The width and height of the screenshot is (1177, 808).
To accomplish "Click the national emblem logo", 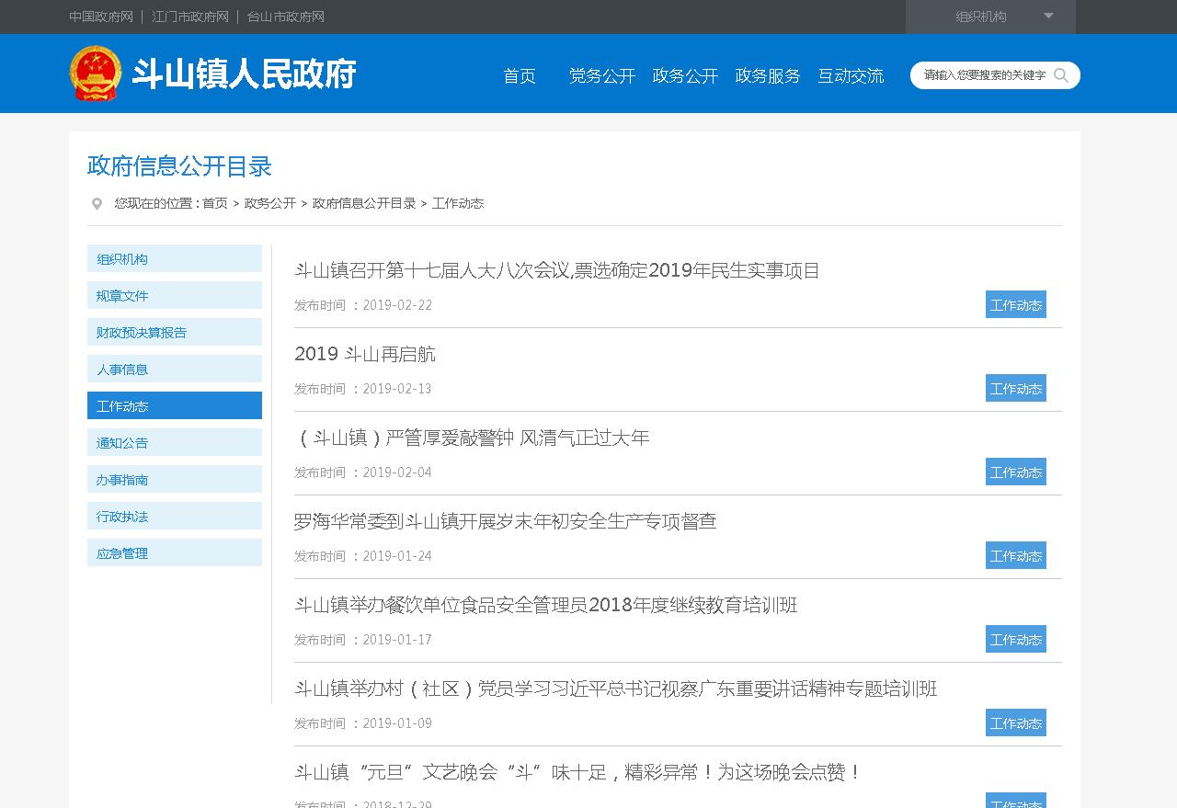I will pos(96,74).
